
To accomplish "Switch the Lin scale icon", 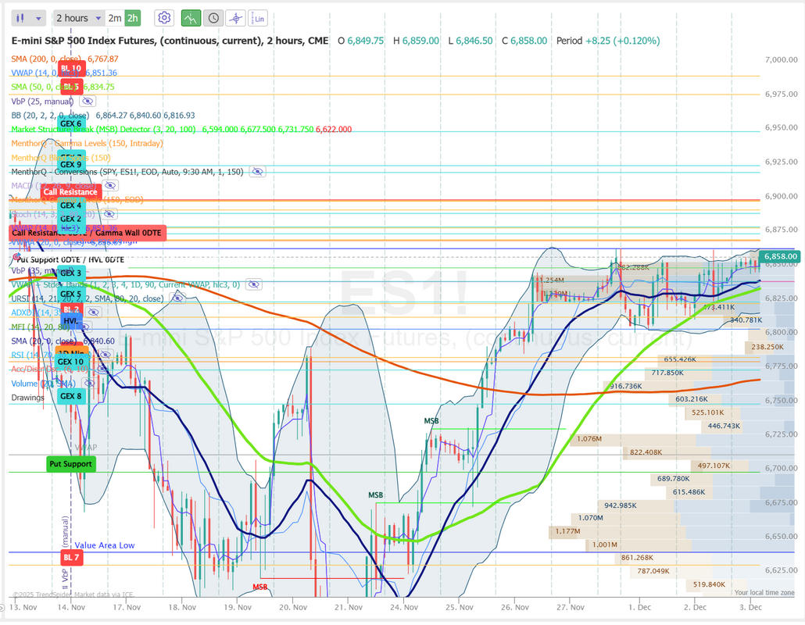I will click(259, 18).
